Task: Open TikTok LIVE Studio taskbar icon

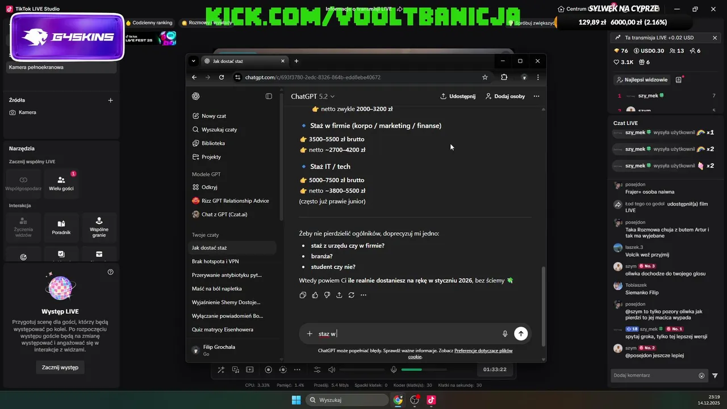Action: tap(431, 400)
